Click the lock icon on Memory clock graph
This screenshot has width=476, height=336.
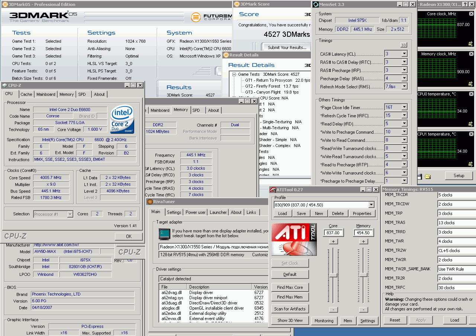[471, 84]
